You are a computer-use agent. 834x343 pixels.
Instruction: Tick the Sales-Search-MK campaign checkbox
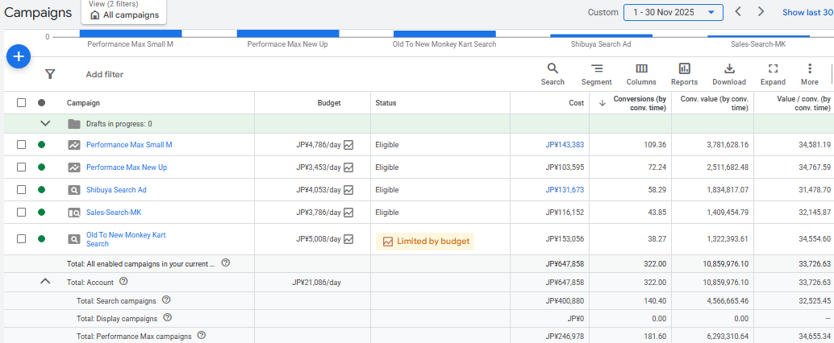pyautogui.click(x=22, y=213)
